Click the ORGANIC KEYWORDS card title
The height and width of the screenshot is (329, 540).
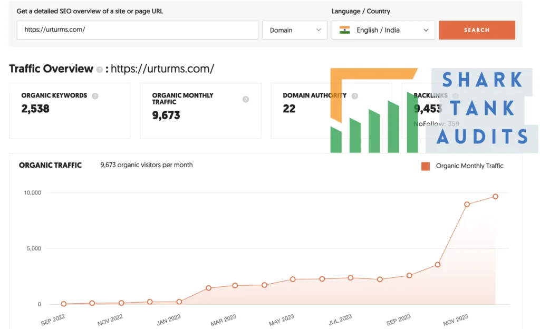click(54, 95)
